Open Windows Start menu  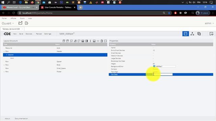click(x=3, y=2)
